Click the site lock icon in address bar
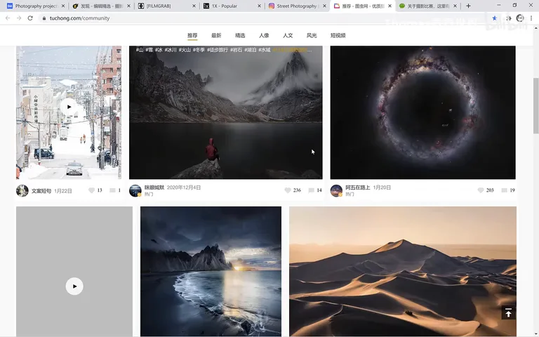This screenshot has height=337, width=539. 44,18
